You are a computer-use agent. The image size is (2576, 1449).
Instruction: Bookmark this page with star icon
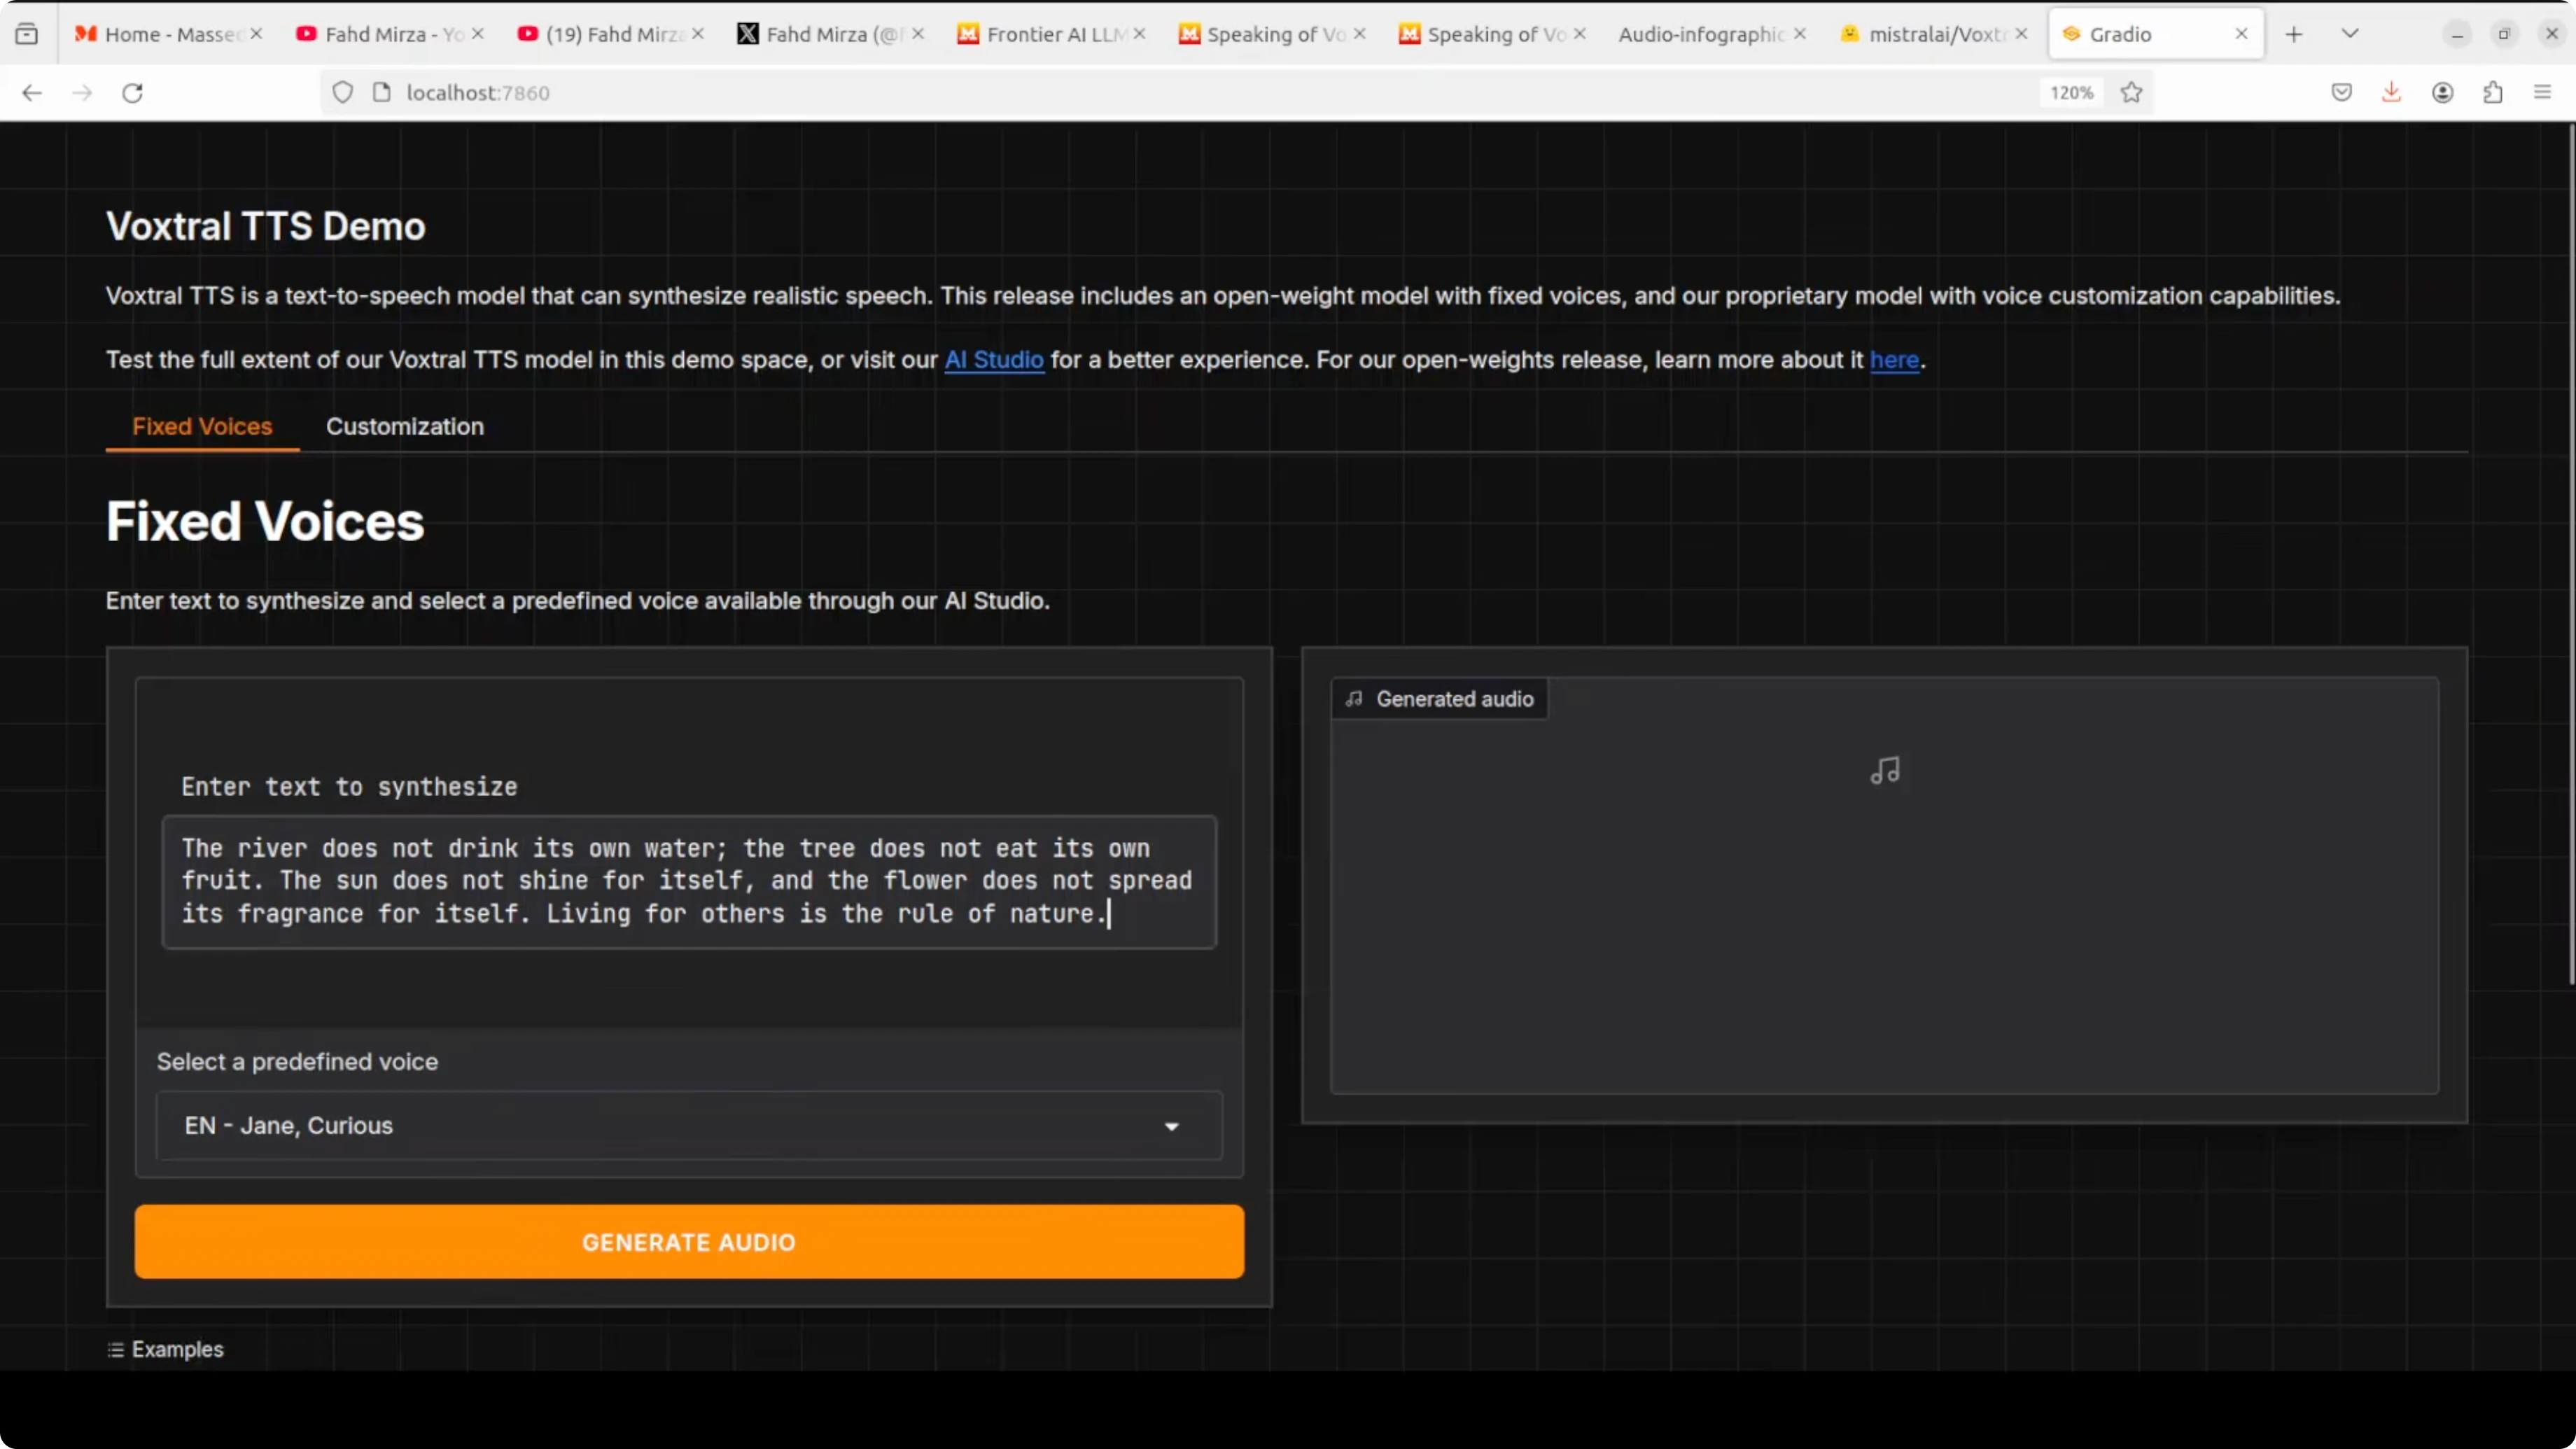tap(2131, 93)
